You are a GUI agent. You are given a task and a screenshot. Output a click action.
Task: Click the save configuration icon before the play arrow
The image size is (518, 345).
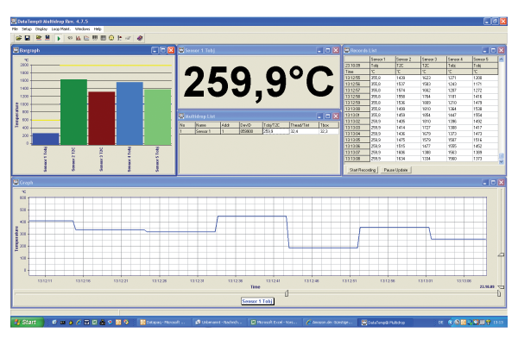tap(47, 38)
